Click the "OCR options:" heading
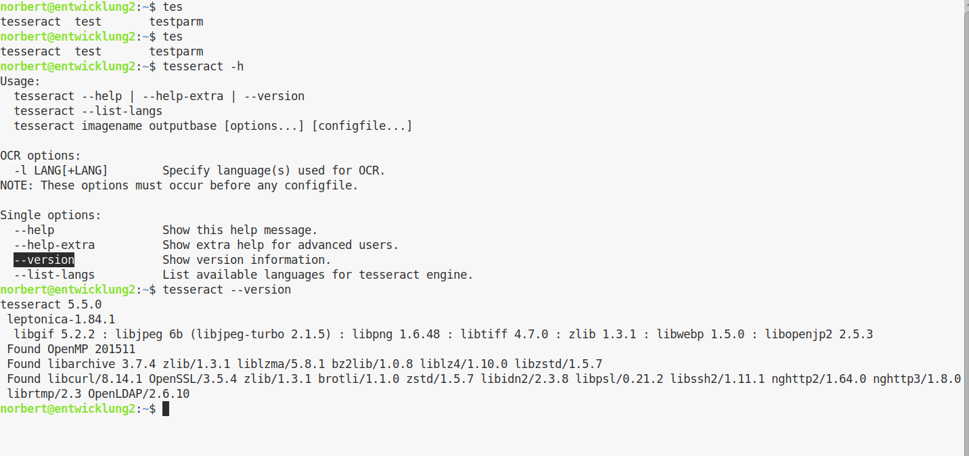This screenshot has height=456, width=969. pos(41,156)
